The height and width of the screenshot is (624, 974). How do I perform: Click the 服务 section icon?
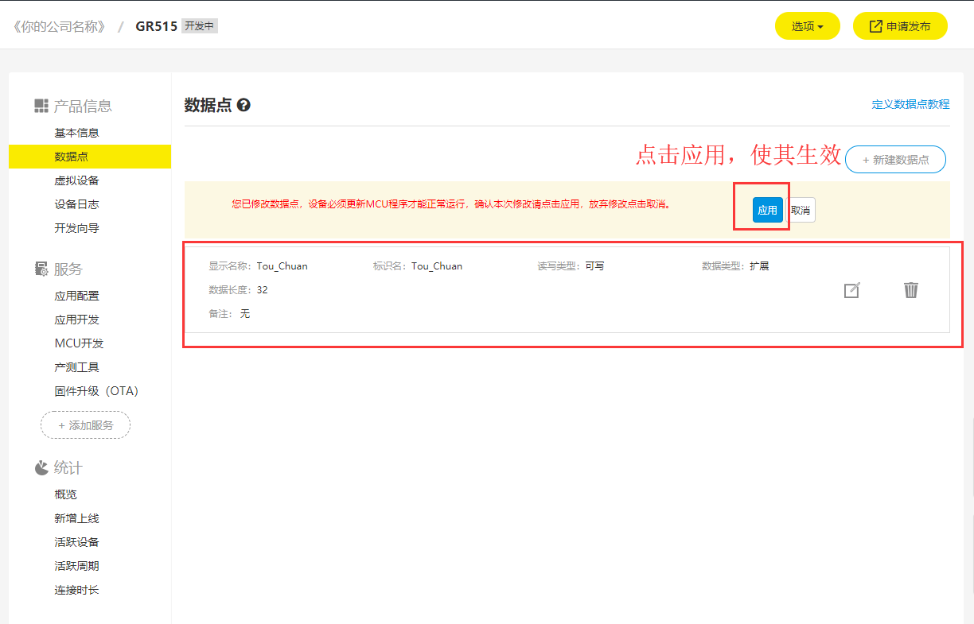click(x=41, y=269)
